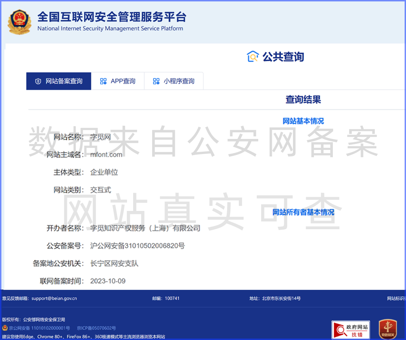Click the grid icon on APP查询 tab
Screen dimensions: 406x340
pos(104,81)
